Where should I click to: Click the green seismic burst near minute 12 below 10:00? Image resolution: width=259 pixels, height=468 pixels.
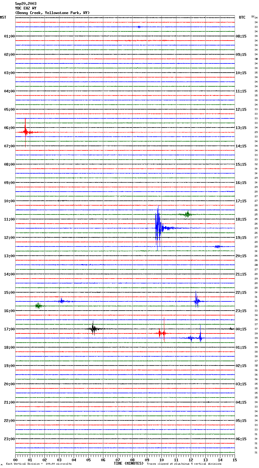[187, 214]
